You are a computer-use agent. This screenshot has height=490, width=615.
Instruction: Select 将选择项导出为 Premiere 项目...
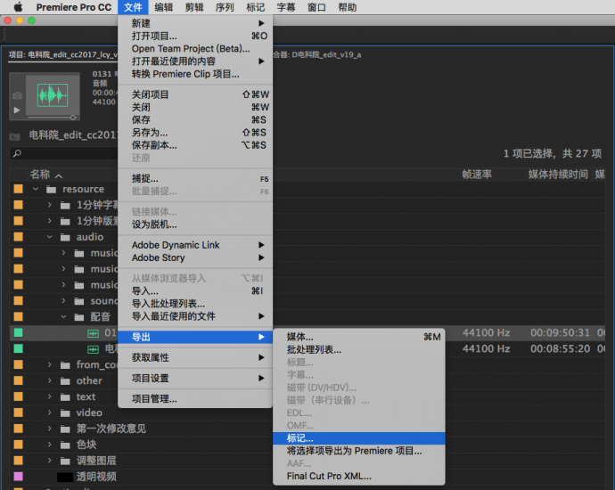[x=359, y=451]
